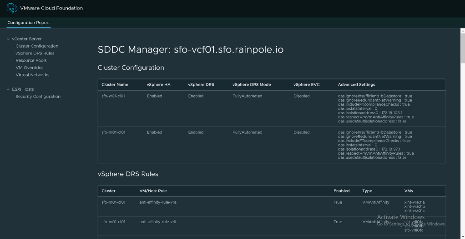Select the anti-affinity-rule-vra rule row
The height and width of the screenshot is (239, 465).
pyautogui.click(x=158, y=202)
